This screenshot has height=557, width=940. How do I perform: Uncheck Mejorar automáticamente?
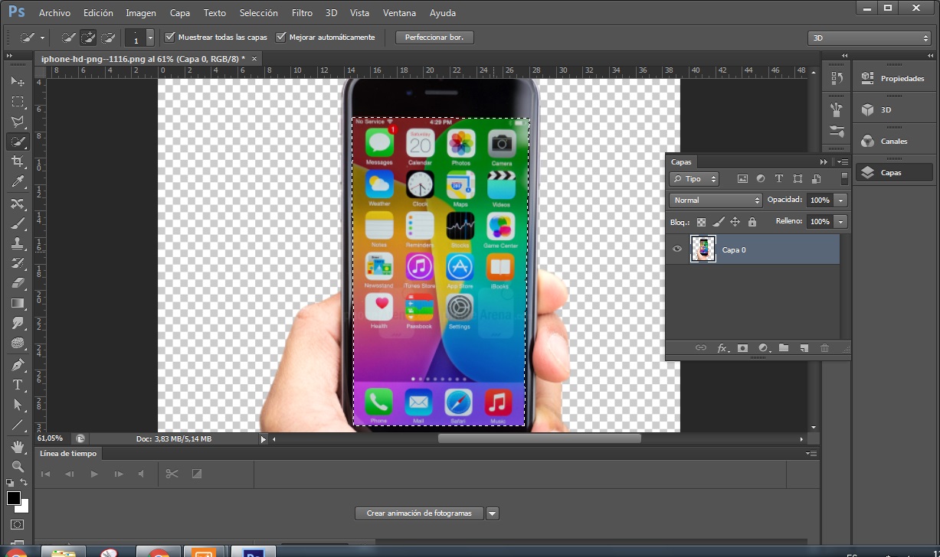(281, 37)
